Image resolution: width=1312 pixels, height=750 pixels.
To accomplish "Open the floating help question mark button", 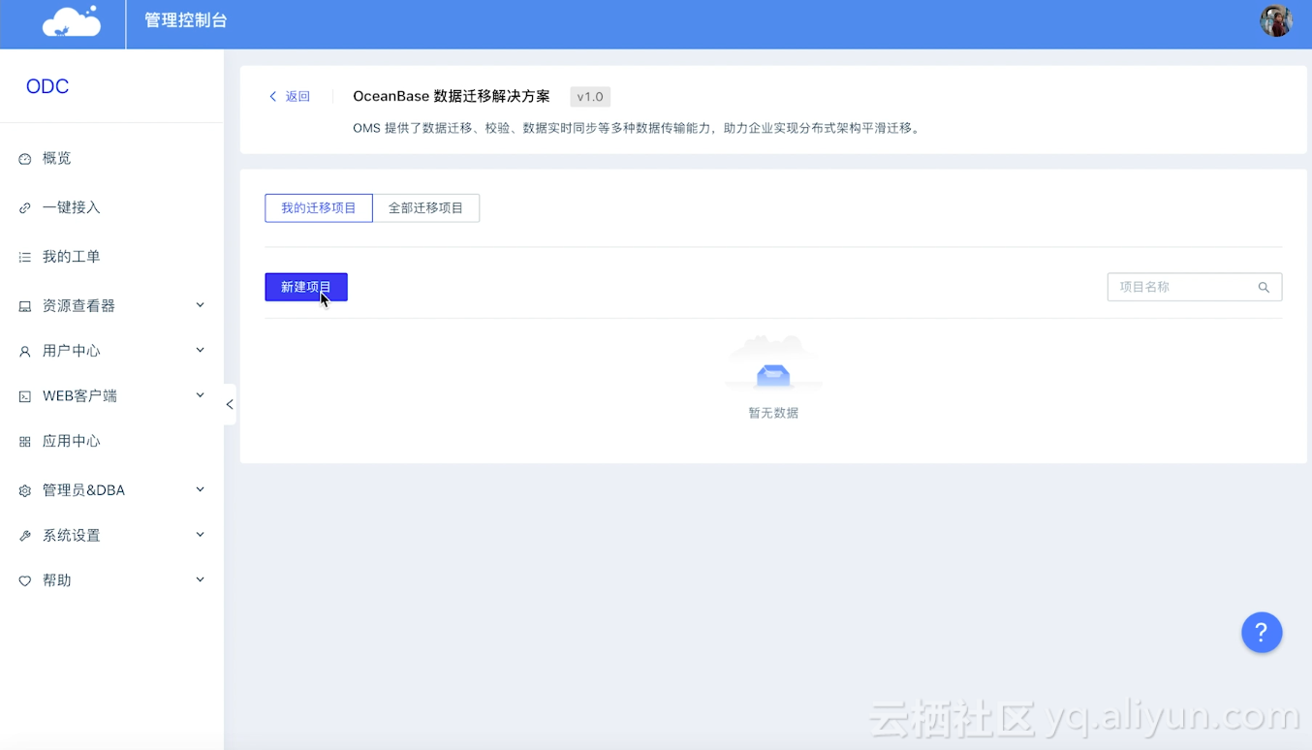I will tap(1262, 633).
